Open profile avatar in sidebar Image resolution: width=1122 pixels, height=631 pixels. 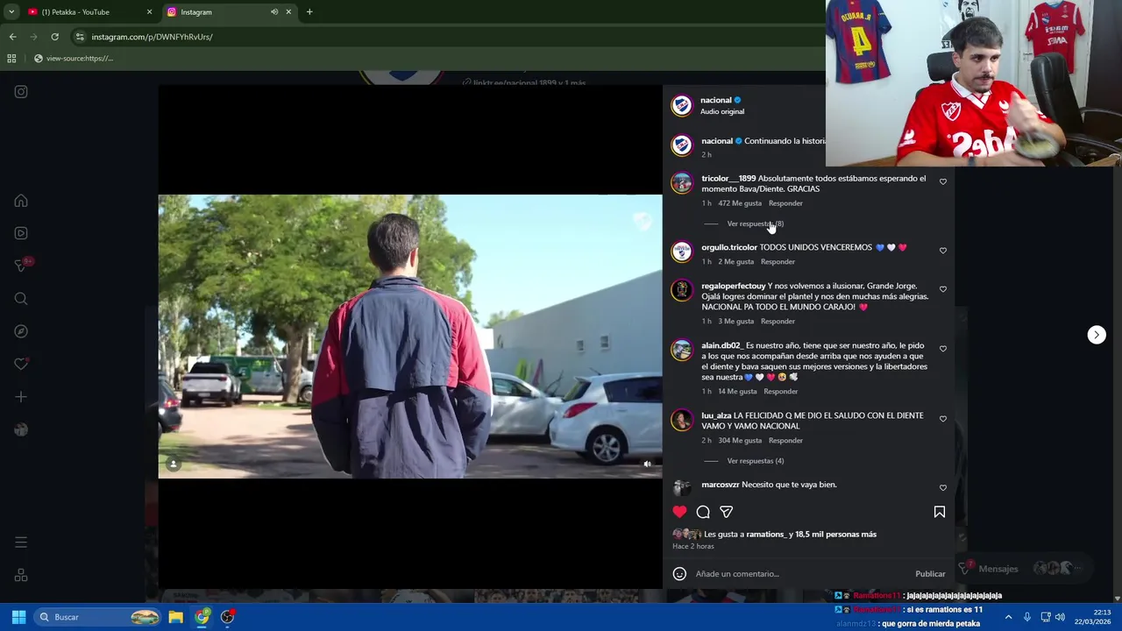pyautogui.click(x=21, y=429)
